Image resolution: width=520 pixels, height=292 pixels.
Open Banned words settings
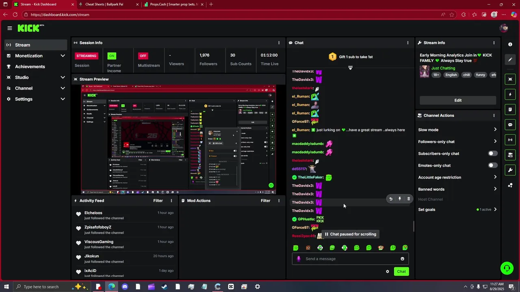coord(458,189)
